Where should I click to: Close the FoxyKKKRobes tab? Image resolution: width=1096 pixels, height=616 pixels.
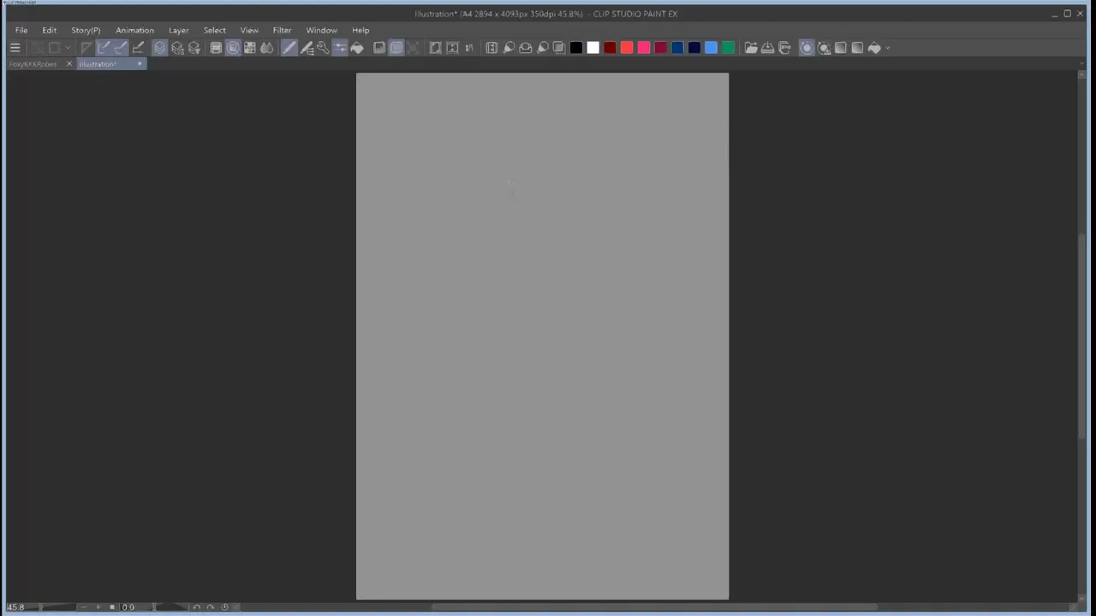[x=69, y=64]
